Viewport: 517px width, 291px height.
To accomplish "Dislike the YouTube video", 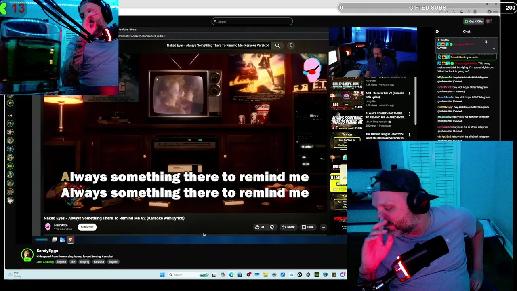I will (x=272, y=227).
